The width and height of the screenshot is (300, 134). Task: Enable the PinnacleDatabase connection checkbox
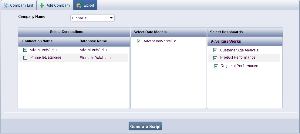point(25,57)
